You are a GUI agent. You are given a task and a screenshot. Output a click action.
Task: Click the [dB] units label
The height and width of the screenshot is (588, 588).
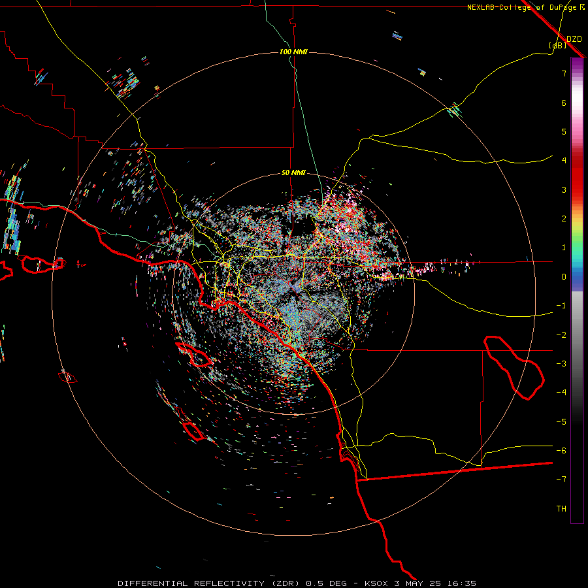[558, 45]
